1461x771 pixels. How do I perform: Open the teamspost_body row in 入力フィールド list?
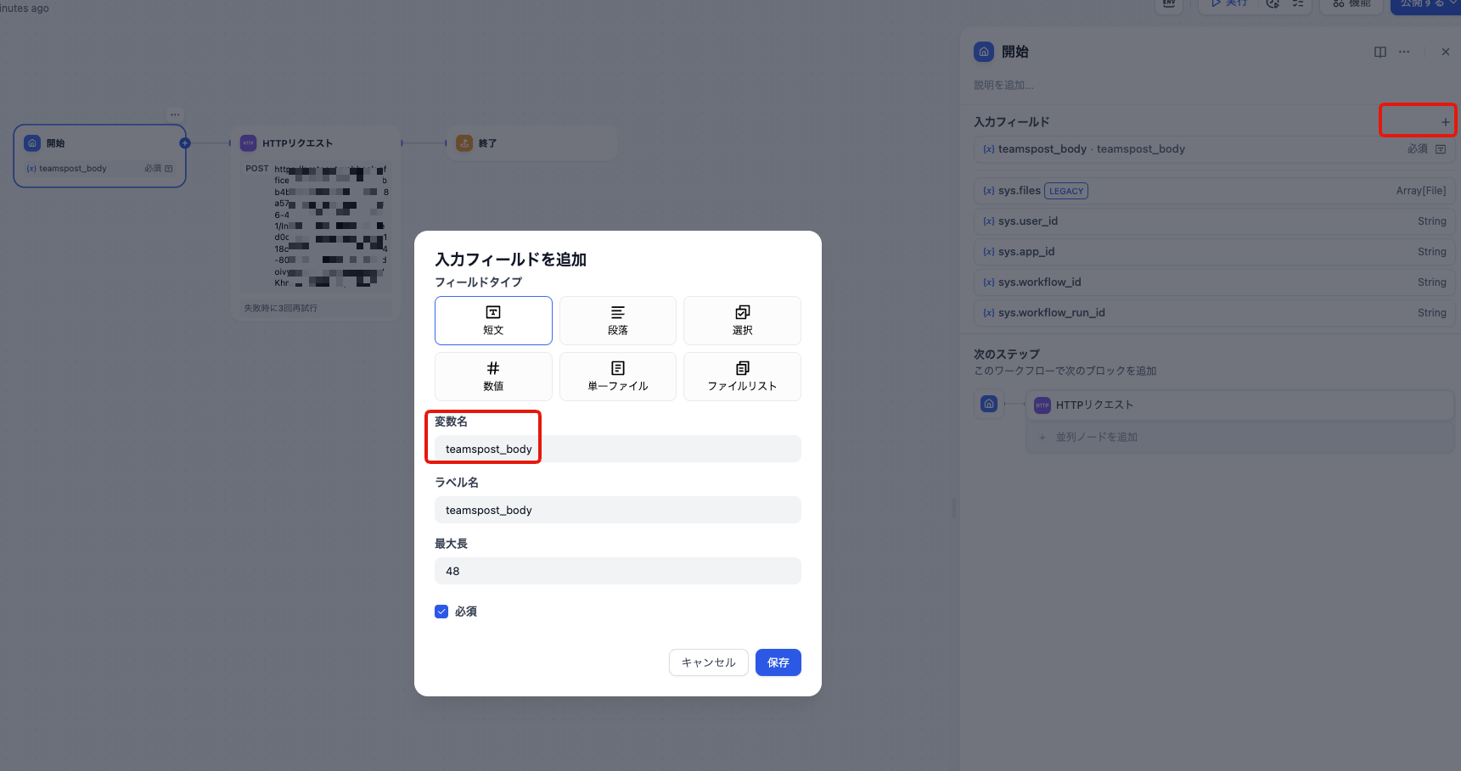[1214, 148]
